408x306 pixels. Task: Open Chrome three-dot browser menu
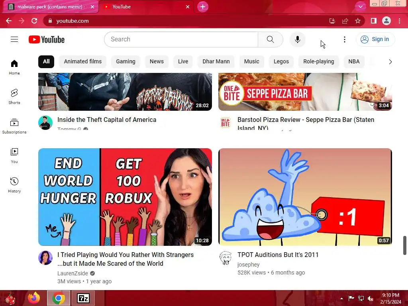point(399,21)
